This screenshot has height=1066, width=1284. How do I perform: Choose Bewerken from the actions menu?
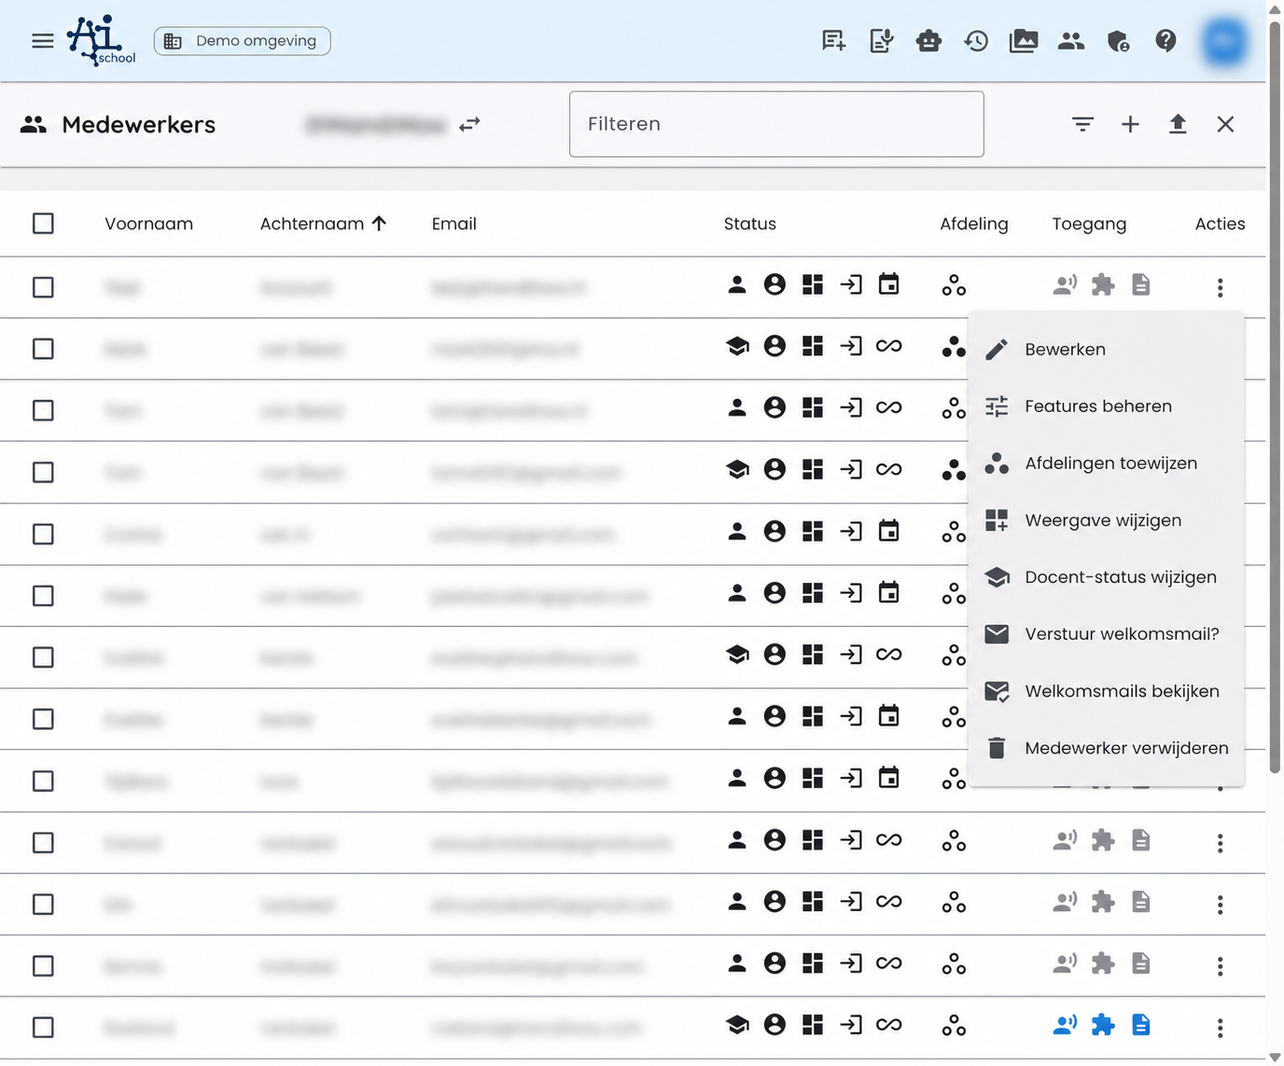tap(1106, 350)
